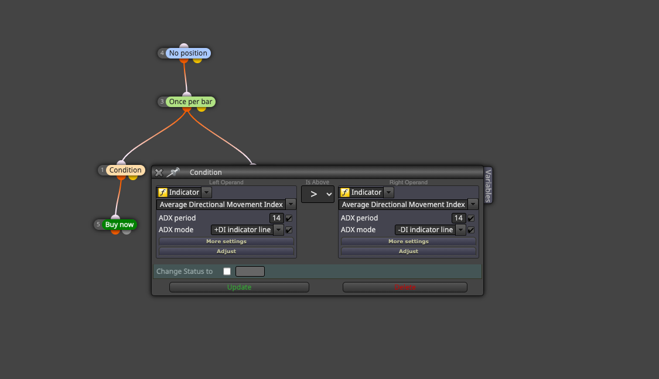Image resolution: width=659 pixels, height=379 pixels.
Task: Click the number 5 badge on Buy now
Action: (98, 225)
